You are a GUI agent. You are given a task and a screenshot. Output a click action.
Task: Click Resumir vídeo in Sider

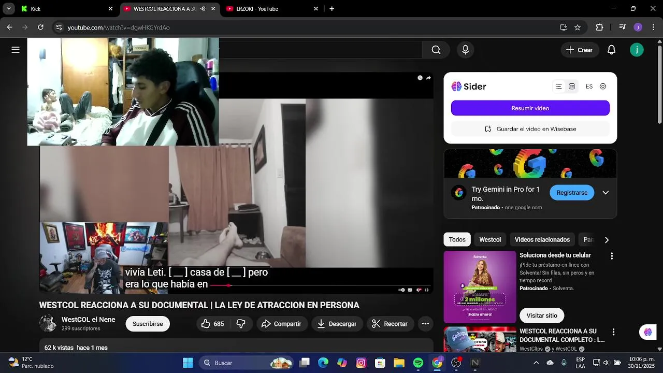[530, 108]
